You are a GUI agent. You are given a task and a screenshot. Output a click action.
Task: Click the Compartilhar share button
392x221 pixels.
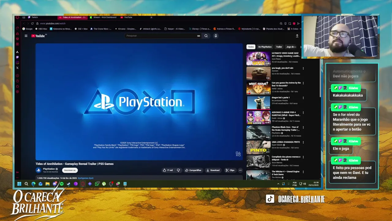193,170
